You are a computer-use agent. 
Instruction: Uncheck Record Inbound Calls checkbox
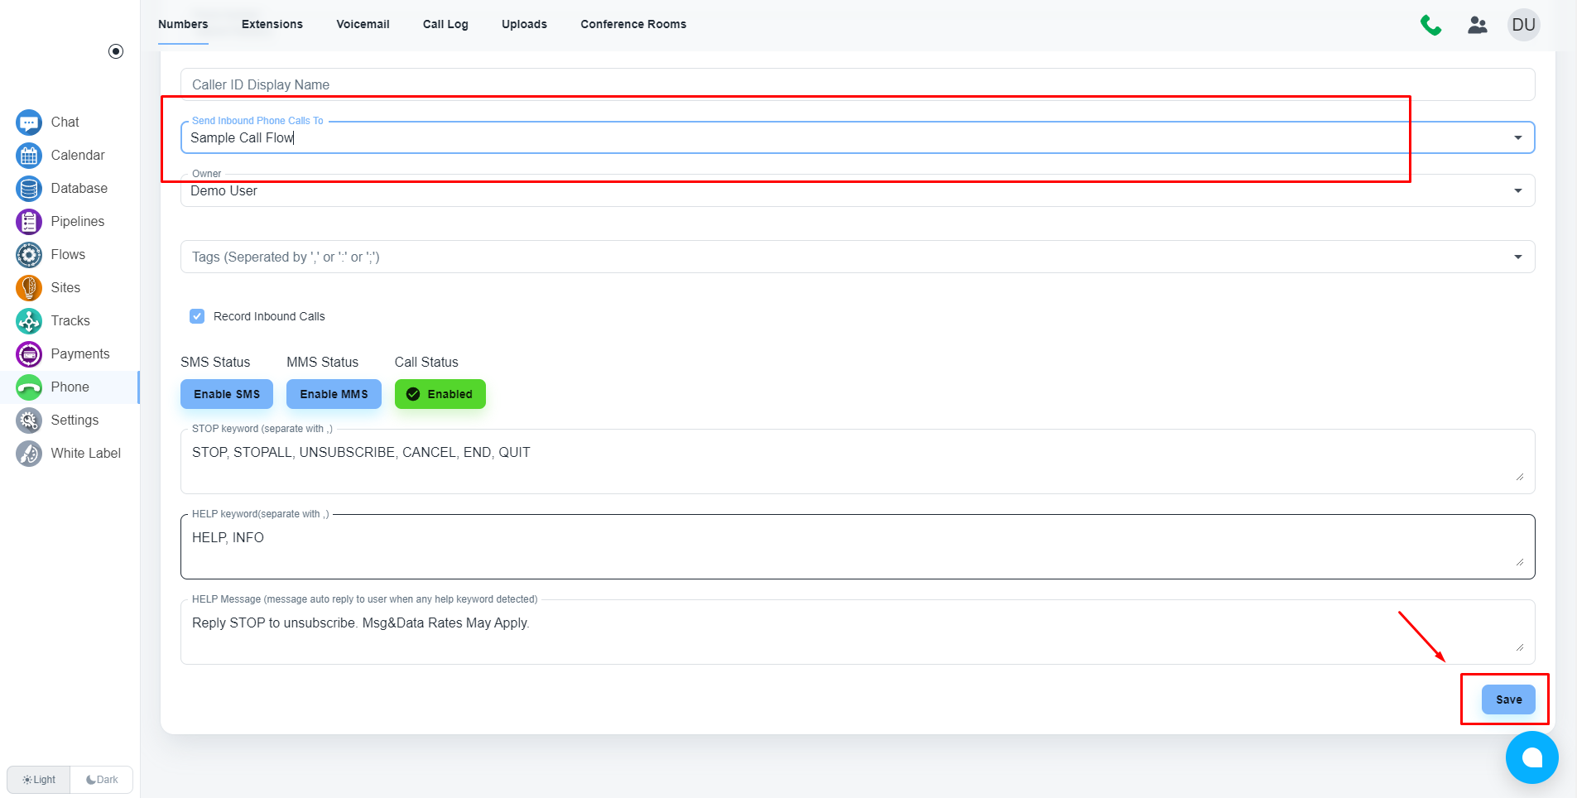(197, 316)
